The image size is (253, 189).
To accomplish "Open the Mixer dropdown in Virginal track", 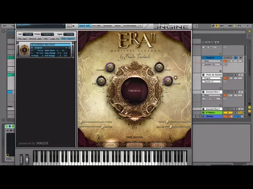I will pos(212,61).
